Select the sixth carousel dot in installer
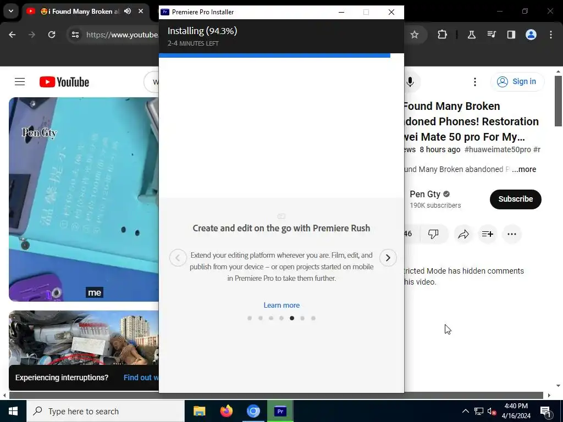Image resolution: width=563 pixels, height=422 pixels. point(302,318)
